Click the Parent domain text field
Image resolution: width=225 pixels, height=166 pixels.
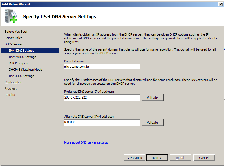102,67
